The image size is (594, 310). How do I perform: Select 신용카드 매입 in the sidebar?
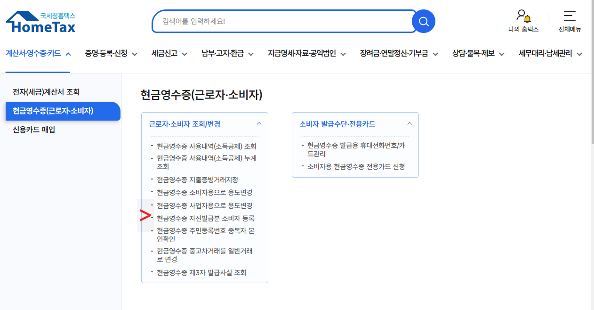pyautogui.click(x=35, y=130)
